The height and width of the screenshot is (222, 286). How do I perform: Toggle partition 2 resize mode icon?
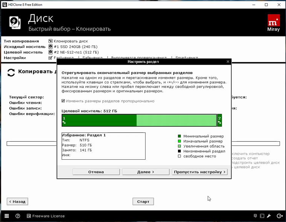pos(219,122)
